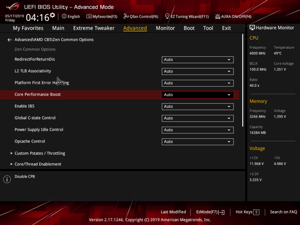Open Power Supply Idle Control dropdown

pos(197,130)
